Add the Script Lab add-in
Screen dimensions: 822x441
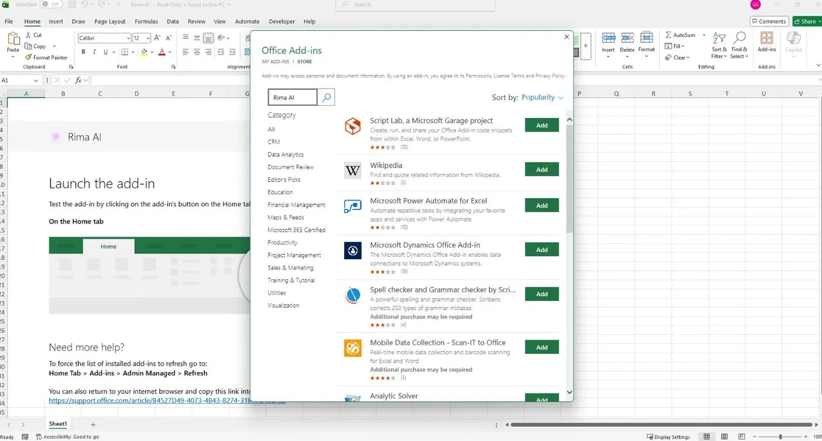point(542,125)
